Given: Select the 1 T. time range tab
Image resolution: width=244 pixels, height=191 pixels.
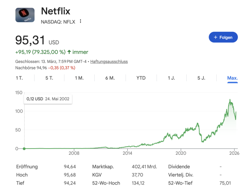Looking at the screenshot, I should pyautogui.click(x=19, y=78).
